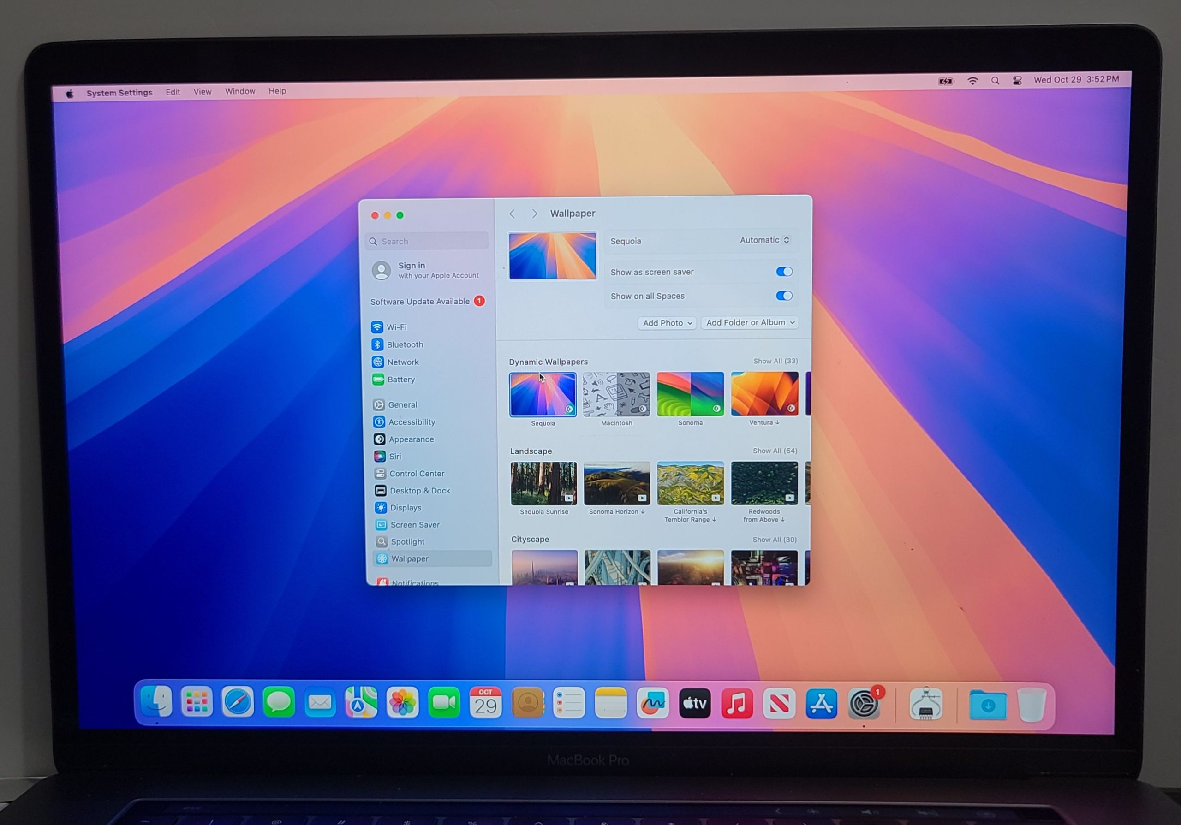
Task: Click the current wallpaper preview image
Action: [x=552, y=256]
